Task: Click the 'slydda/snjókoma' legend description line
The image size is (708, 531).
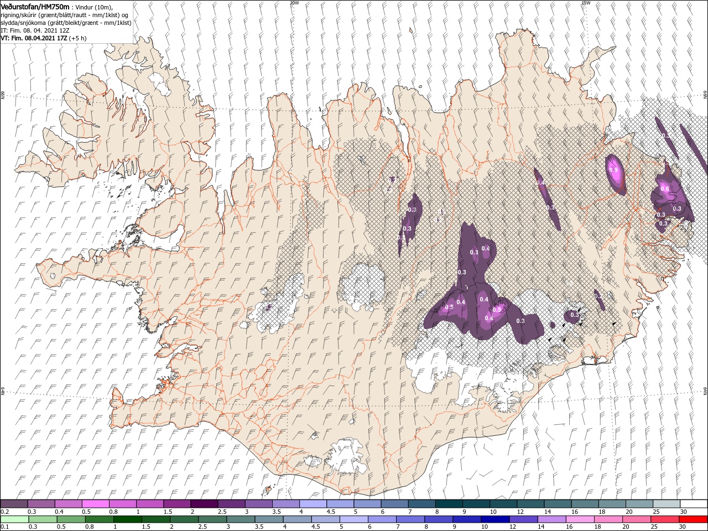Action: [x=65, y=22]
